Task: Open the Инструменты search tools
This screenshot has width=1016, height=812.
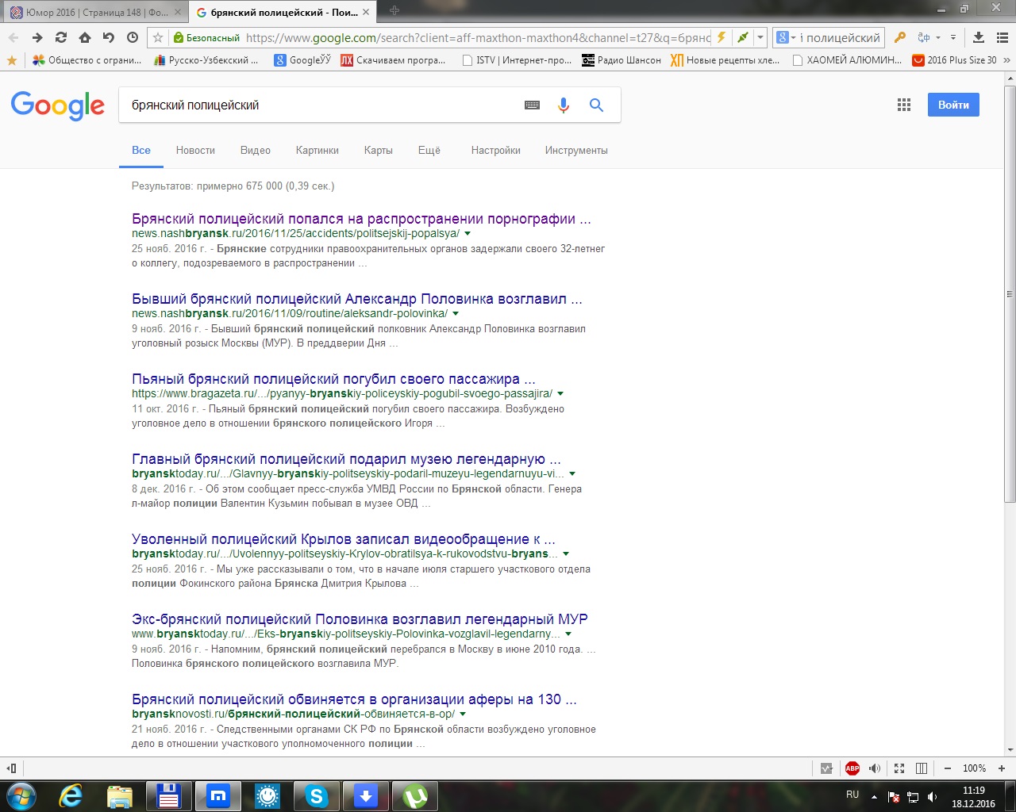Action: tap(576, 151)
